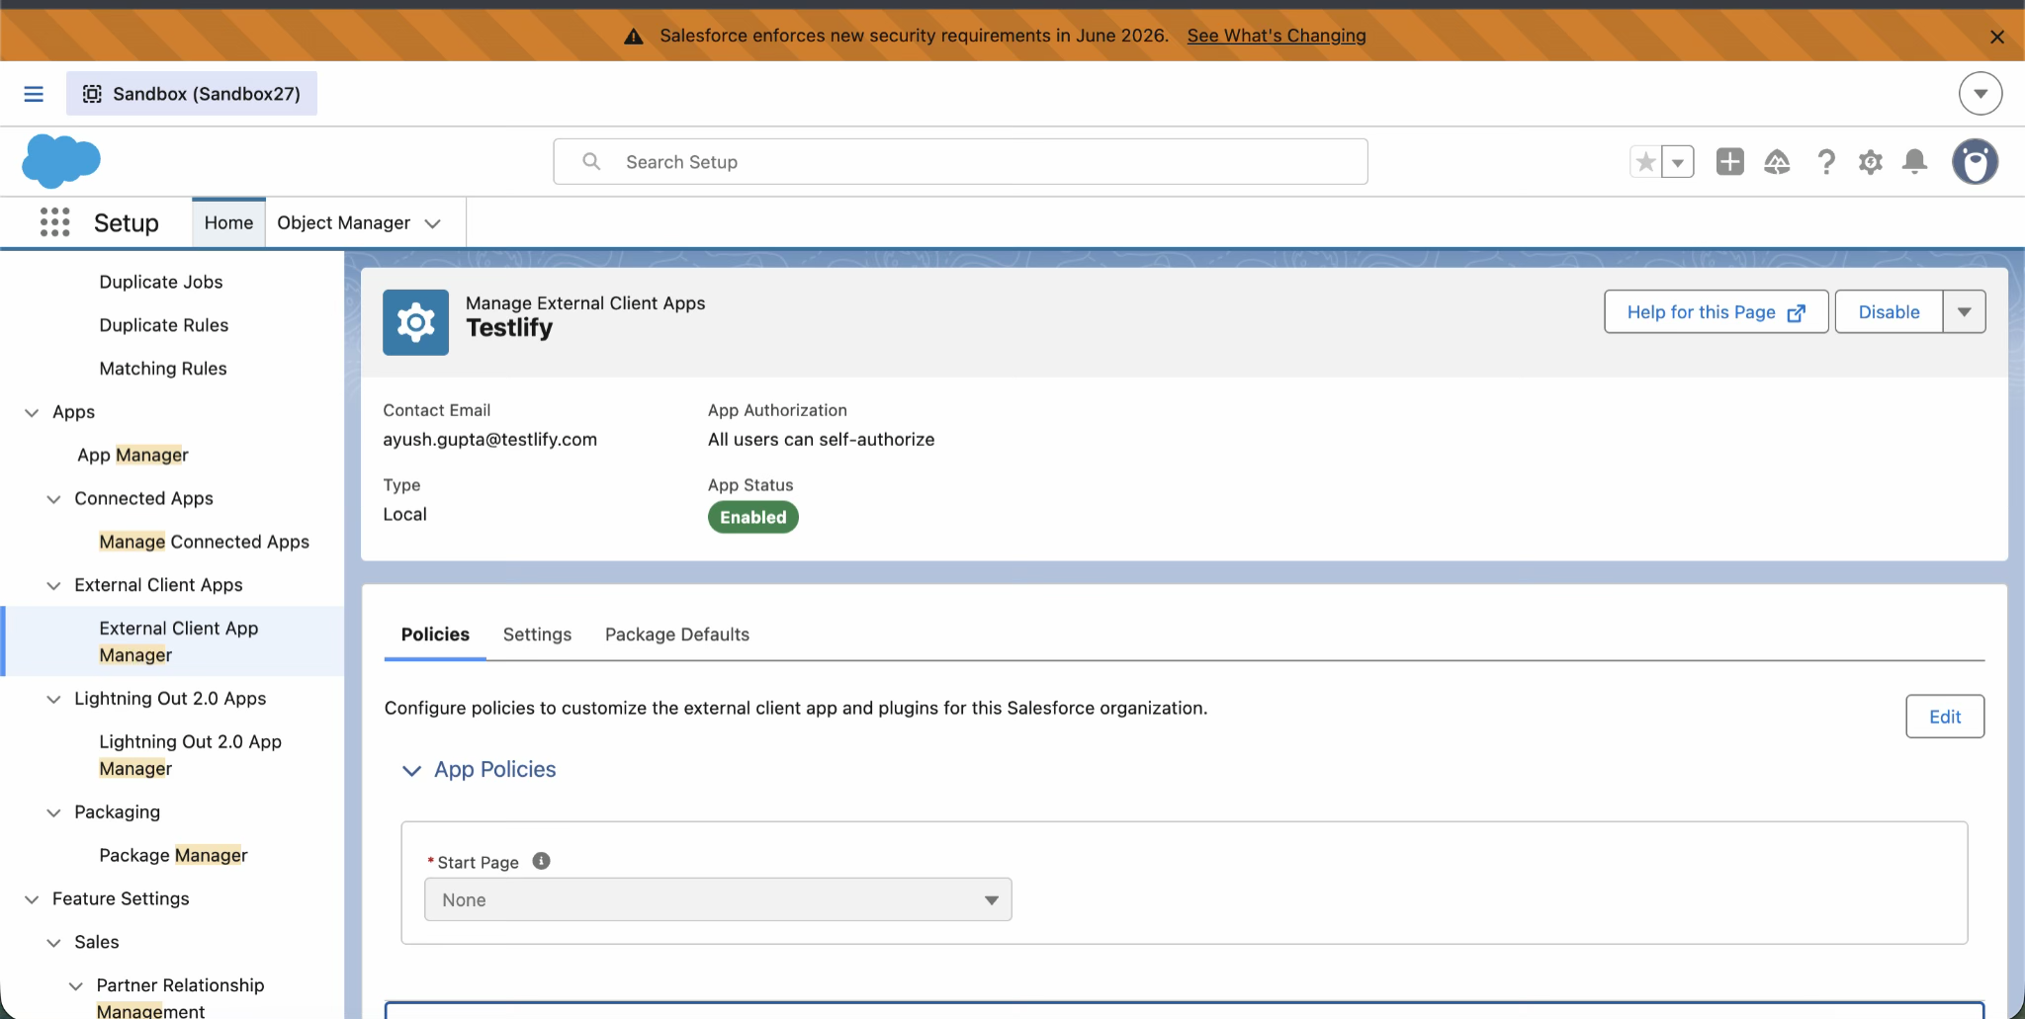This screenshot has width=2025, height=1019.
Task: Click the search magnifier icon
Action: 591,161
